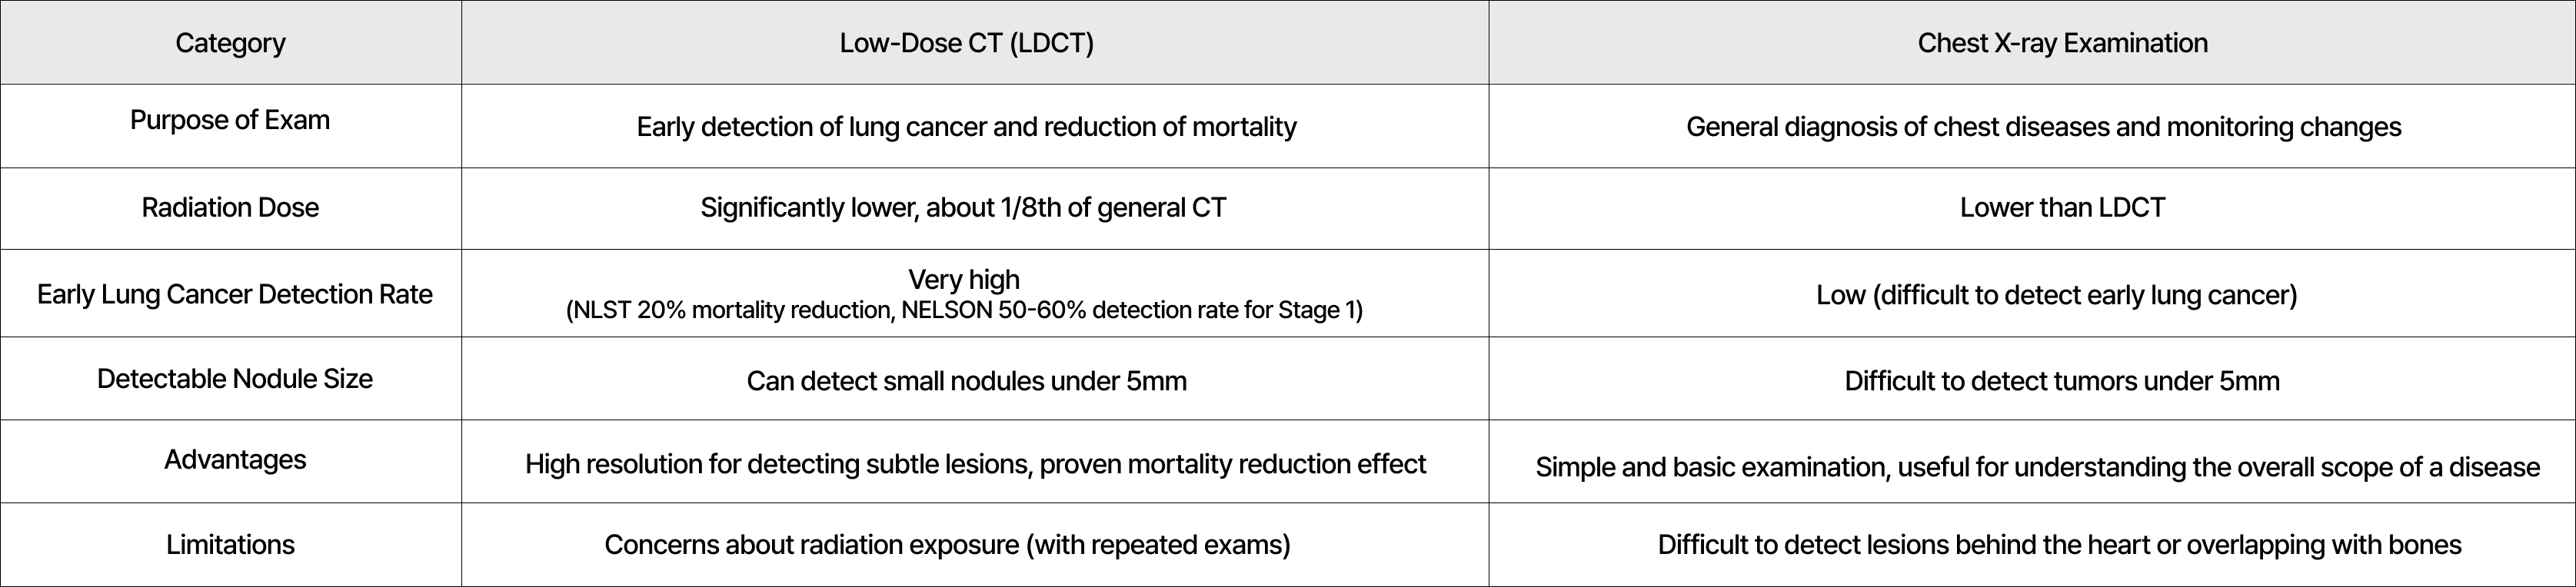
Task: Select the Radiation Dose row label
Action: pyautogui.click(x=230, y=207)
